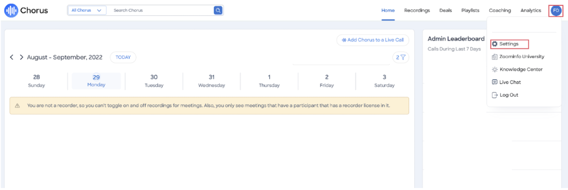
Task: Select Monday 29 in the calendar
Action: pos(96,81)
